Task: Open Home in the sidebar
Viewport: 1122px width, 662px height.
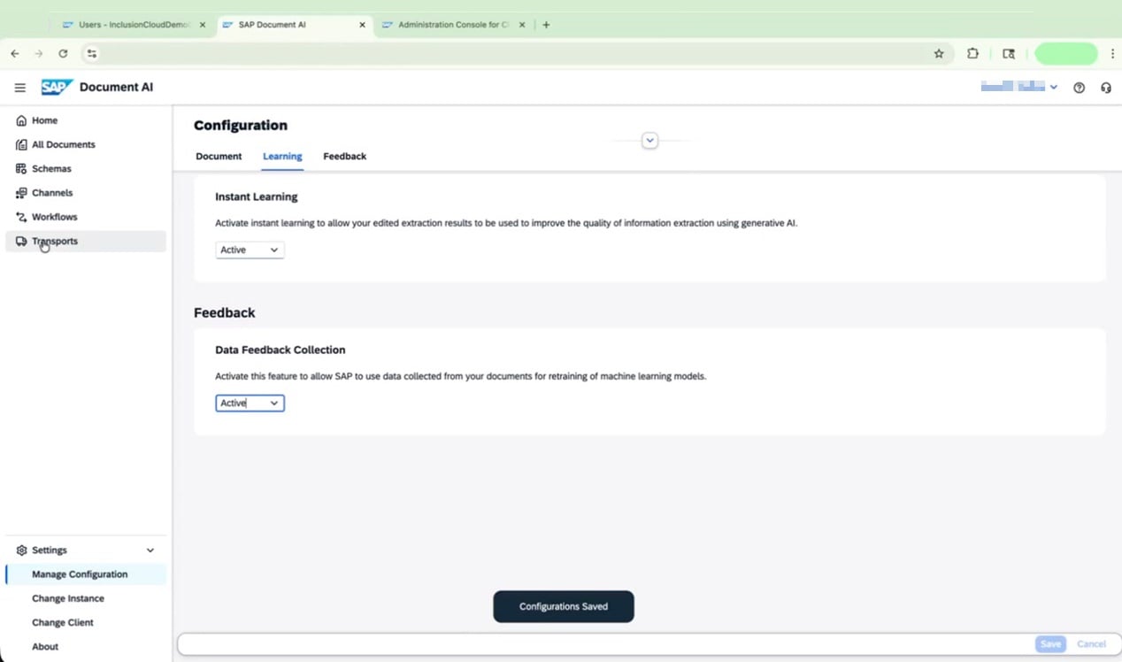Action: pos(86,120)
